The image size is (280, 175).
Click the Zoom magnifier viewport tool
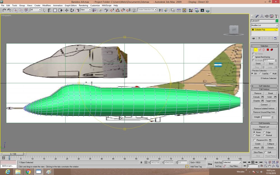[266, 162]
